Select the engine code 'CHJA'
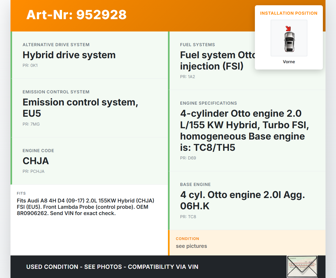 (x=36, y=161)
